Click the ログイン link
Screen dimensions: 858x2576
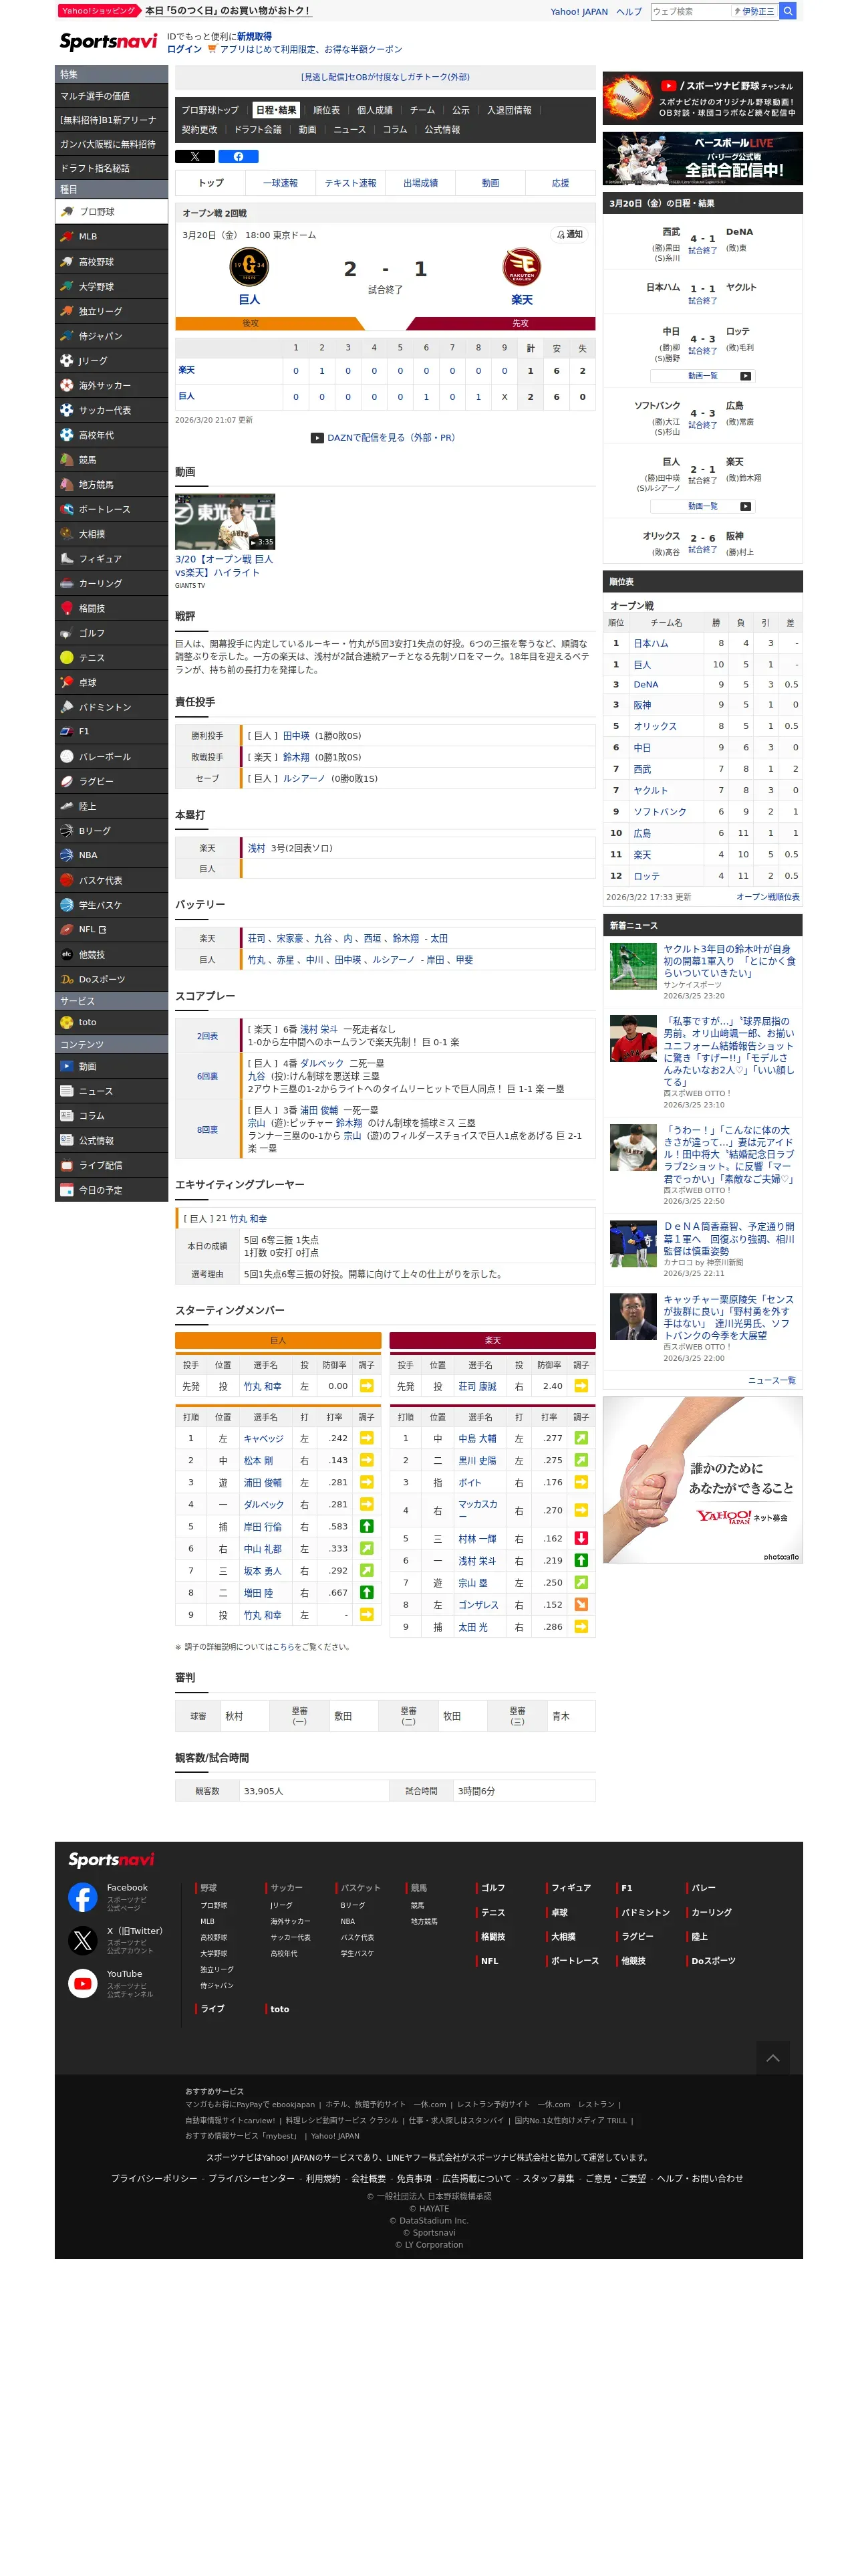[x=184, y=49]
